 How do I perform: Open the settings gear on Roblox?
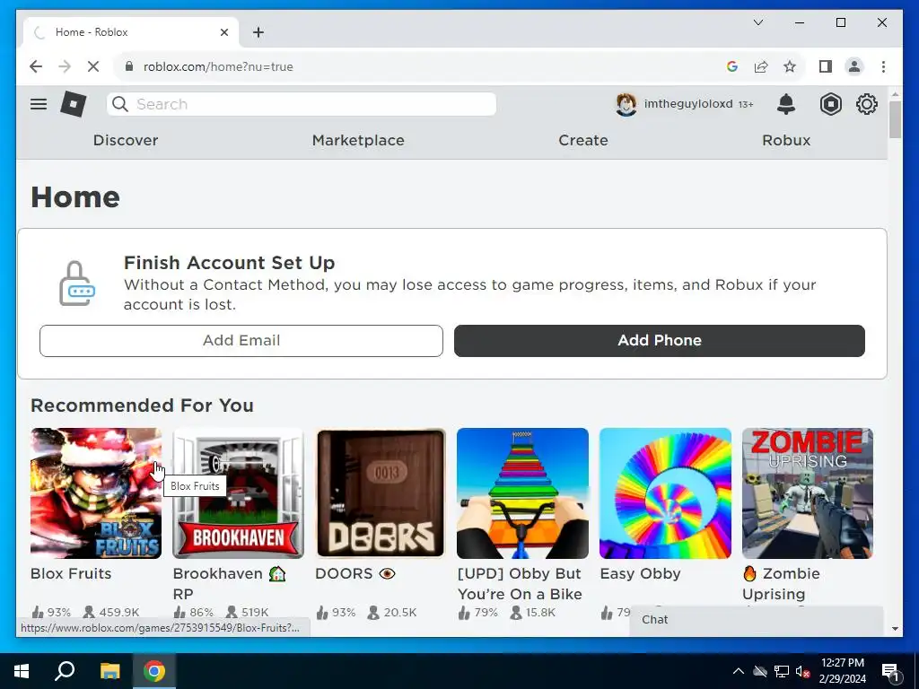point(867,104)
